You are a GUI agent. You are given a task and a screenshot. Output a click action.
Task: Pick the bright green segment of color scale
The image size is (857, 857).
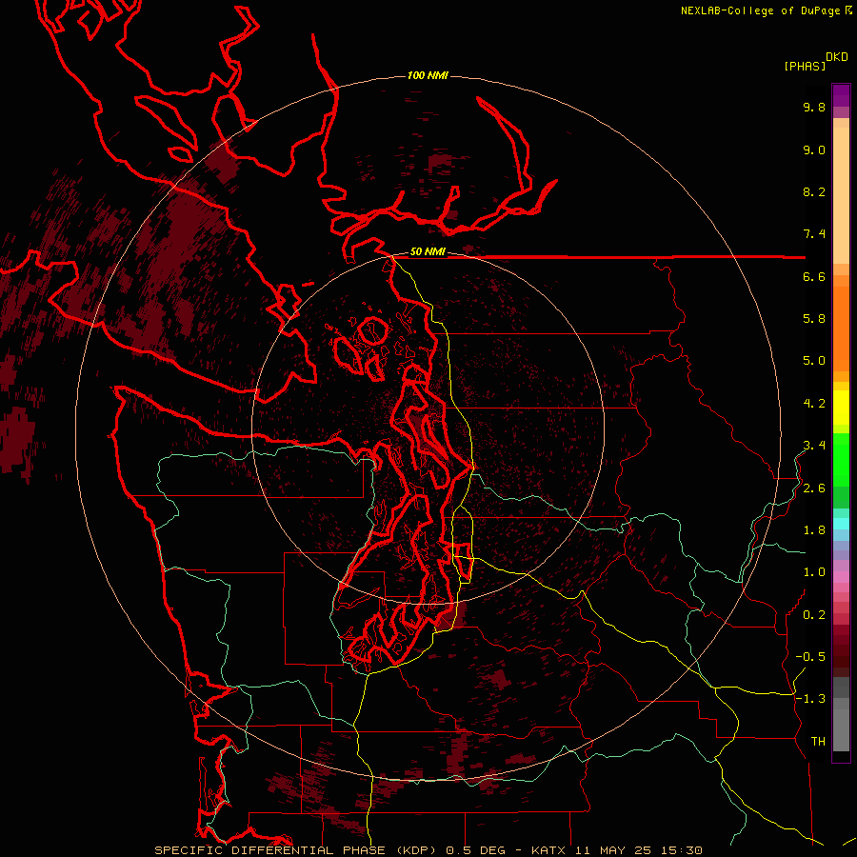(x=841, y=461)
